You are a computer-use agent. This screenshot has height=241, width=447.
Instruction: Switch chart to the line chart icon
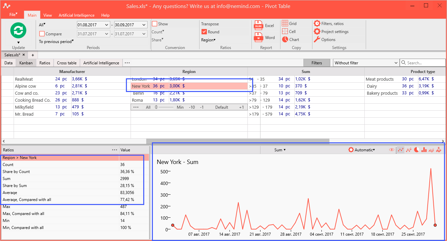tap(401, 150)
